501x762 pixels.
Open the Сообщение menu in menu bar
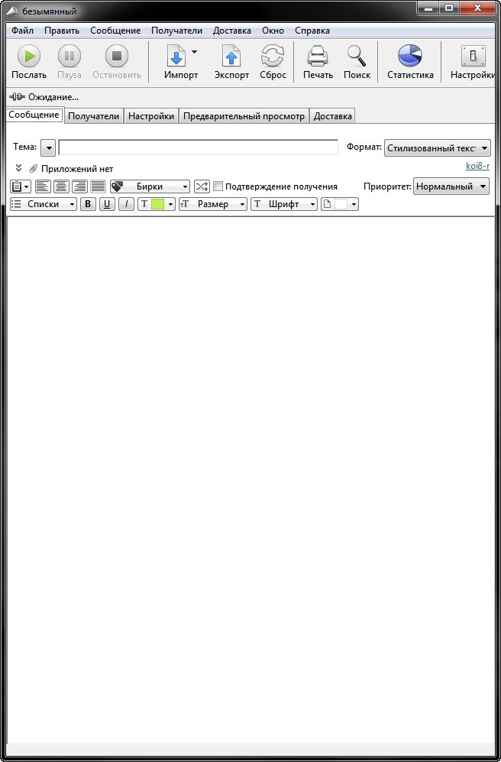[x=115, y=31]
